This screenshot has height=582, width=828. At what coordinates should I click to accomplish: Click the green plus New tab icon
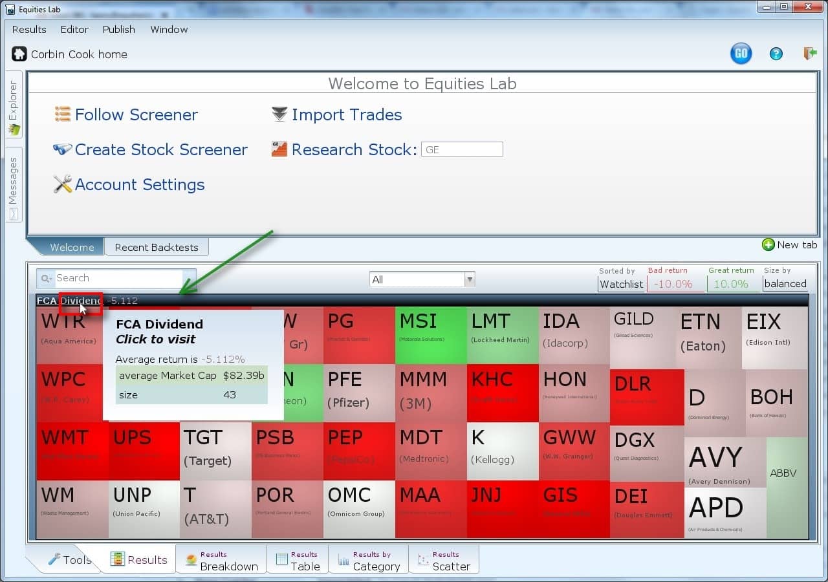pyautogui.click(x=768, y=244)
